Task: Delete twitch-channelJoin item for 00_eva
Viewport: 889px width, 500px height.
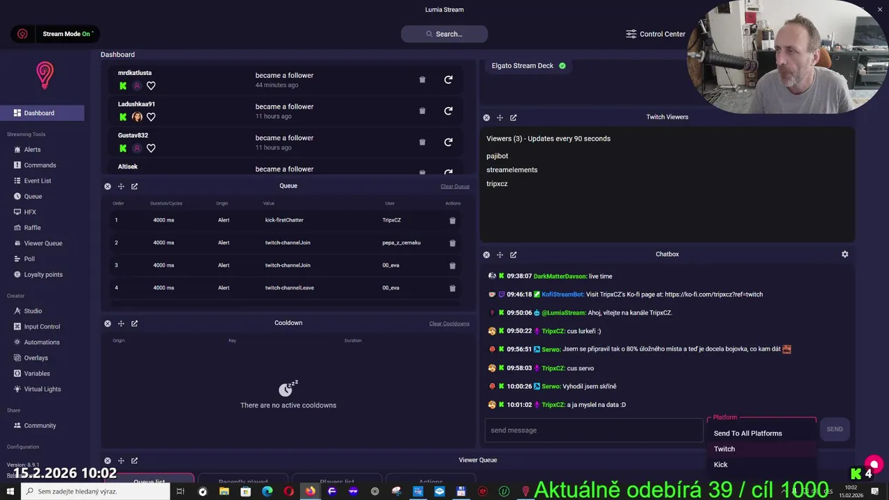Action: pos(452,266)
